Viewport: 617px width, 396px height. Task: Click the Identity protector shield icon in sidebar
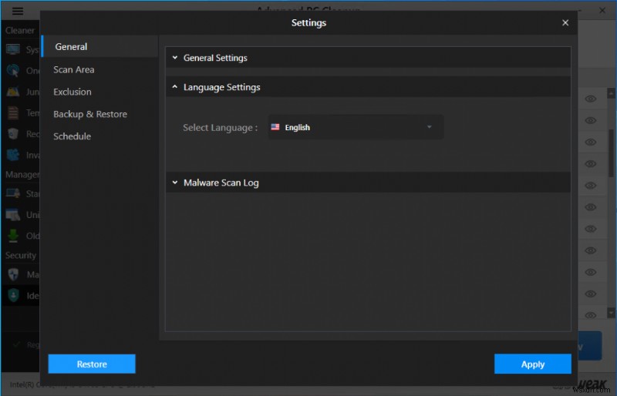(13, 295)
